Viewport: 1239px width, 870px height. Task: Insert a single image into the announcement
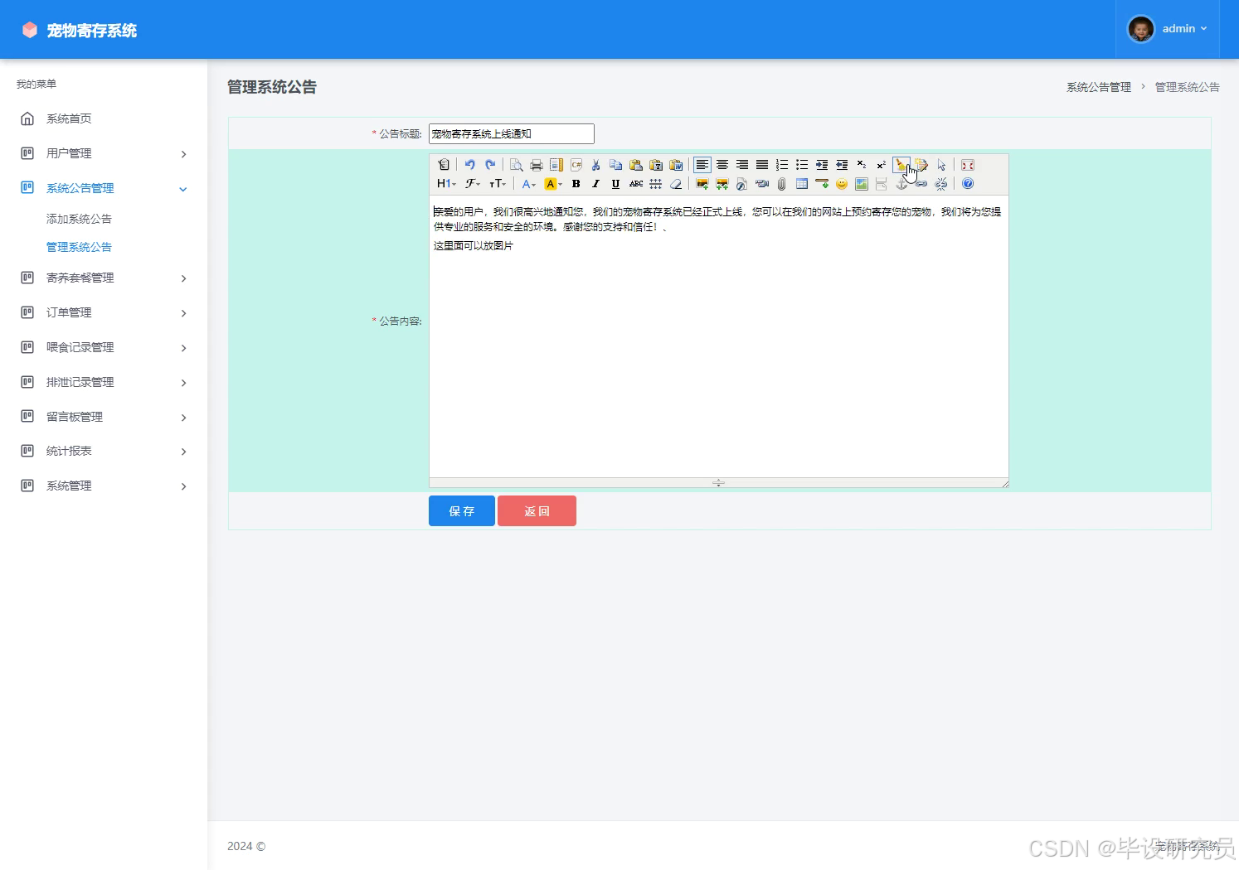[702, 184]
